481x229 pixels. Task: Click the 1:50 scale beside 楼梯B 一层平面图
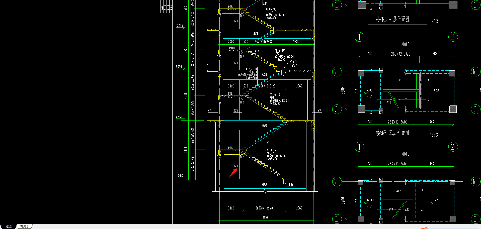pos(434,22)
